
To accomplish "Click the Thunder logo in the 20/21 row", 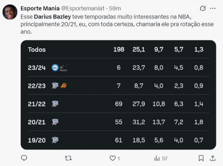I will pyautogui.click(x=55, y=122).
